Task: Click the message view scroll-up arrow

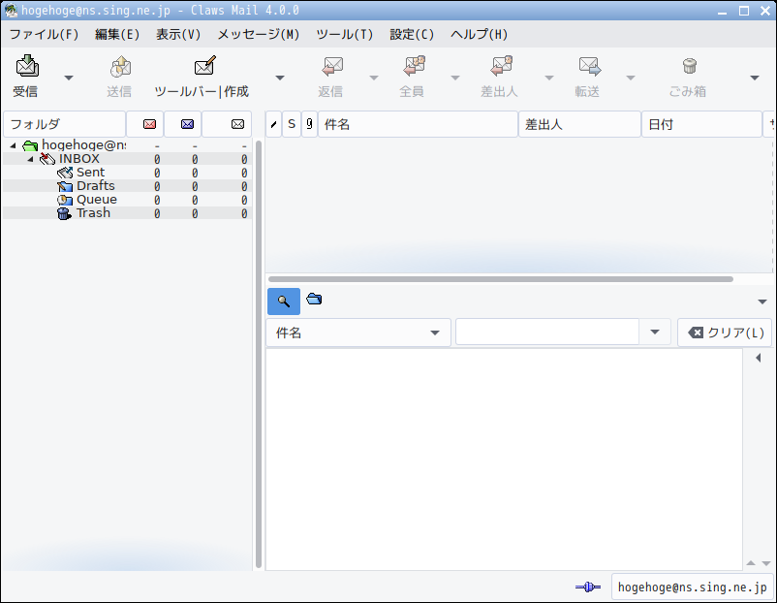Action: [751, 563]
